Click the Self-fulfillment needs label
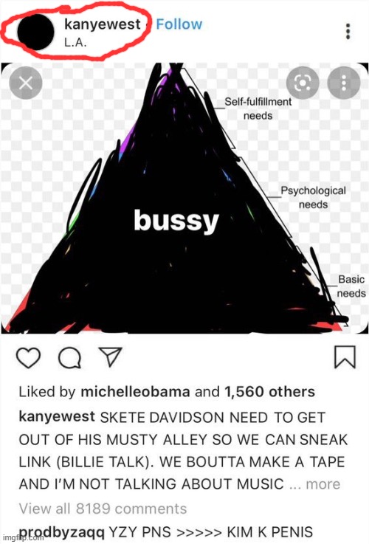Image resolution: width=369 pixels, height=544 pixels. [258, 109]
